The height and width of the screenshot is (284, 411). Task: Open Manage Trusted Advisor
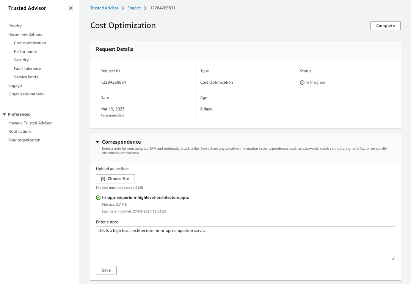pos(30,123)
